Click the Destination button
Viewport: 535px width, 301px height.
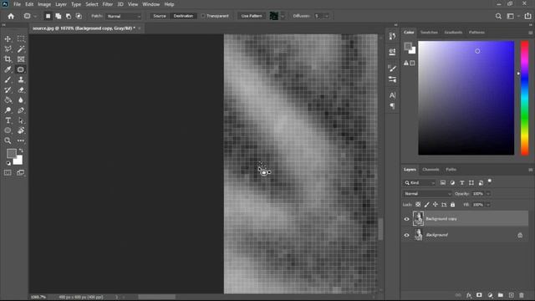183,16
